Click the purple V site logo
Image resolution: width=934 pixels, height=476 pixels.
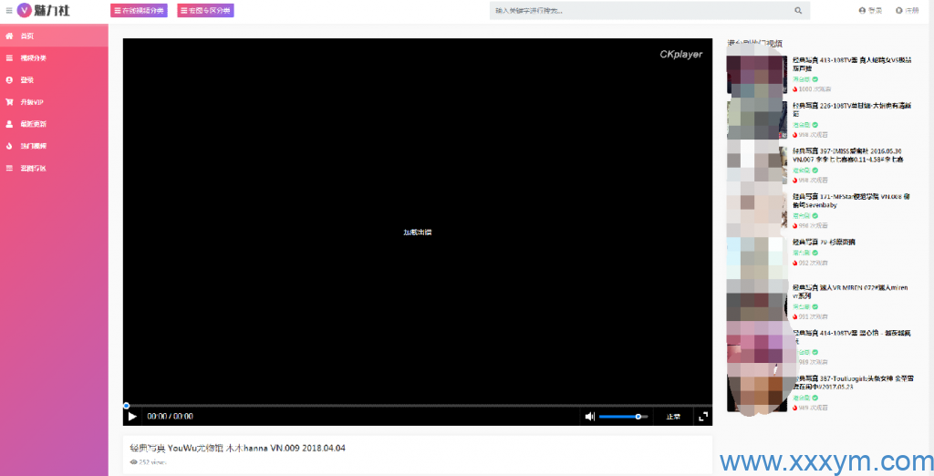point(25,11)
